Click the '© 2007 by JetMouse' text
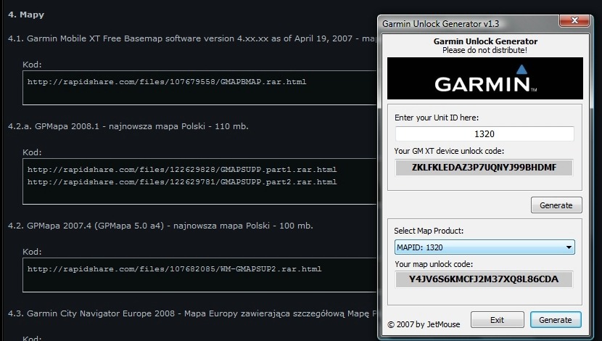 click(424, 324)
